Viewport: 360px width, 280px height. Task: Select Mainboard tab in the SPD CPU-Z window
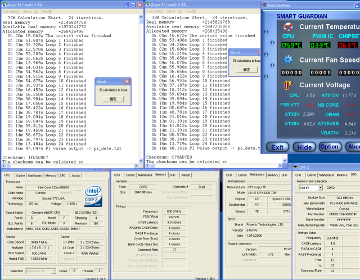(x=326, y=175)
